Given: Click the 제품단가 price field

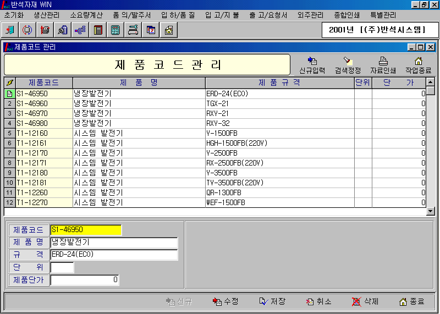Looking at the screenshot, I should point(85,280).
